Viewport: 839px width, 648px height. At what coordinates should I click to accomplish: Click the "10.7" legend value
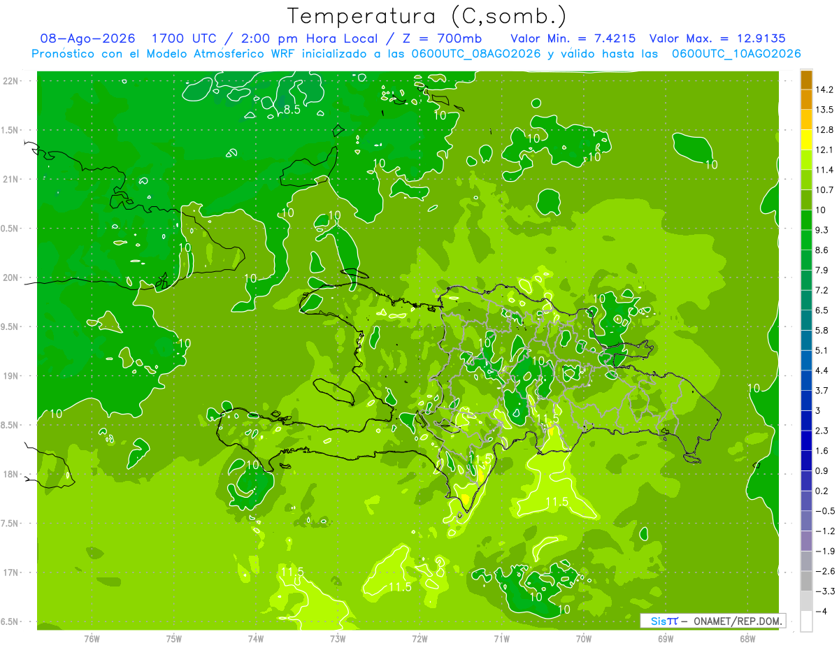tap(825, 190)
